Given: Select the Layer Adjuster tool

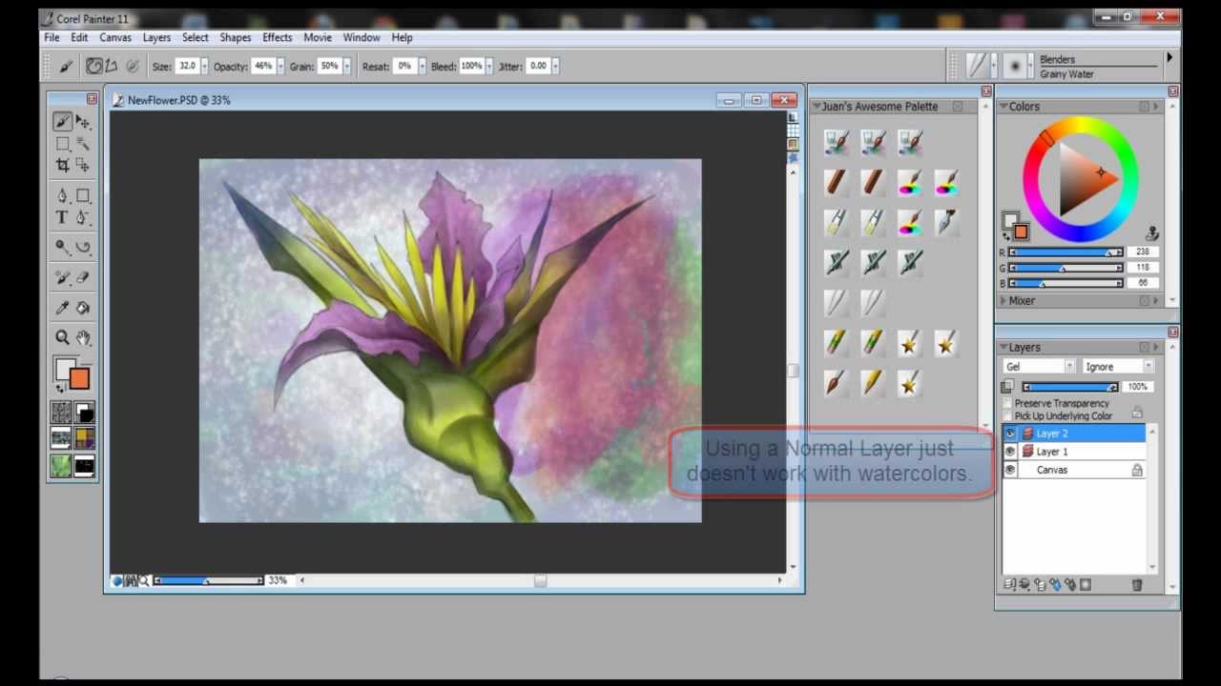Looking at the screenshot, I should (84, 120).
